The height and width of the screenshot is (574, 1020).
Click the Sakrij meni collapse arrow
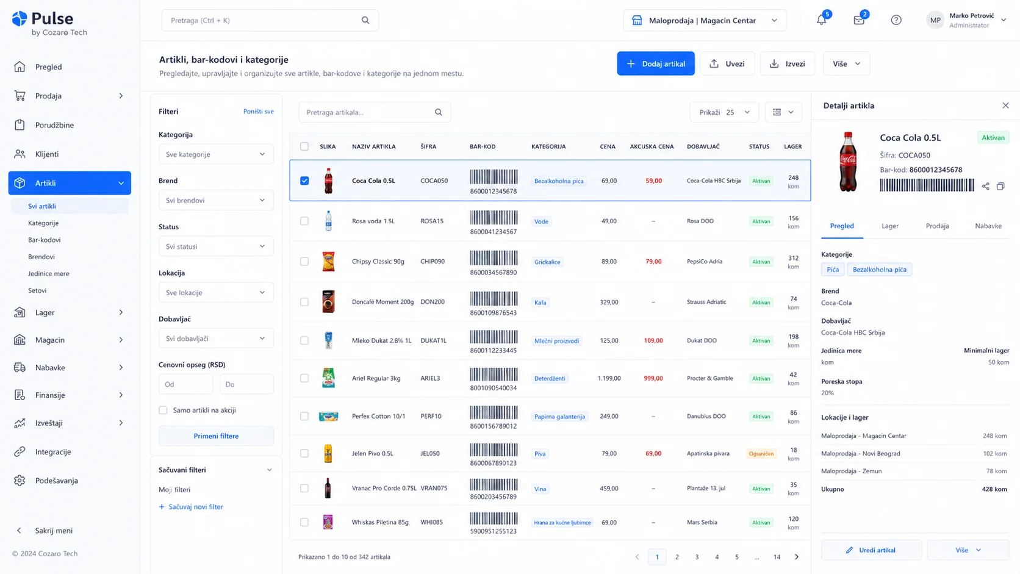click(x=19, y=531)
